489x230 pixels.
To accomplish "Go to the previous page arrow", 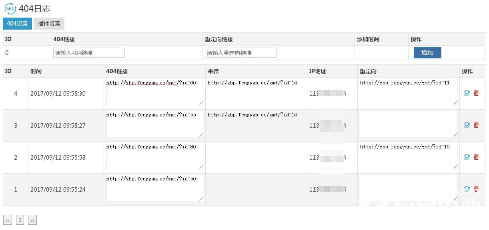I will [8, 220].
